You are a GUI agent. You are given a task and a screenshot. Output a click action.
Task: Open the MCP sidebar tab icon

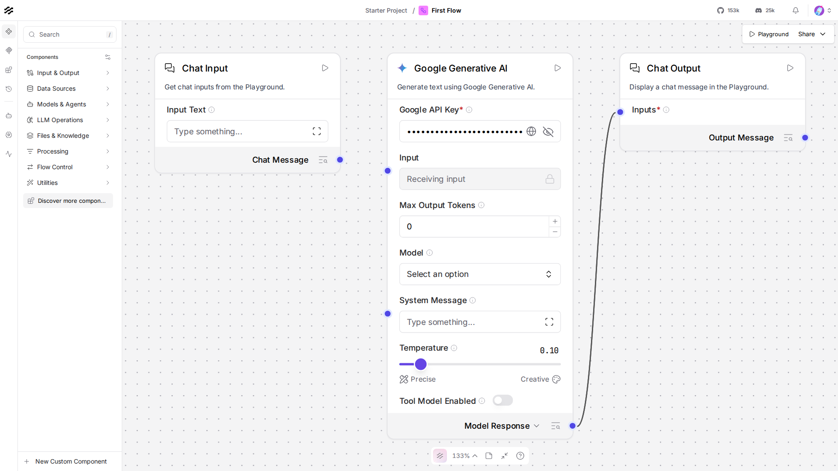click(x=9, y=51)
